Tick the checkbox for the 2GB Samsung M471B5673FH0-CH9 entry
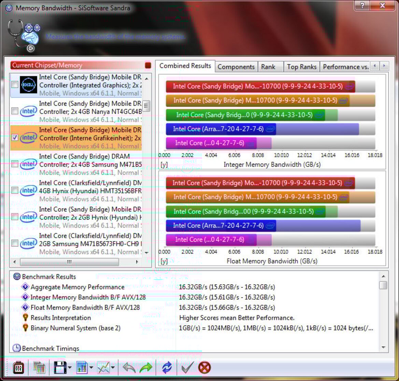The width and height of the screenshot is (399, 381). [15, 243]
